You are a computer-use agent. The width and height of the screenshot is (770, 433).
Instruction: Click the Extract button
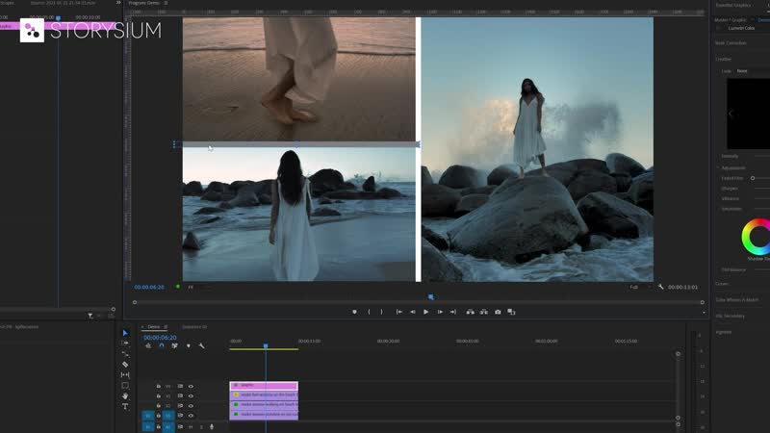tap(484, 312)
